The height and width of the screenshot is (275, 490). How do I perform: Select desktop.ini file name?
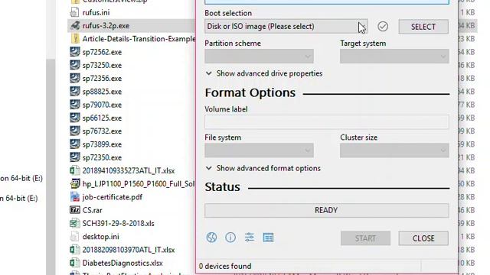coord(100,237)
